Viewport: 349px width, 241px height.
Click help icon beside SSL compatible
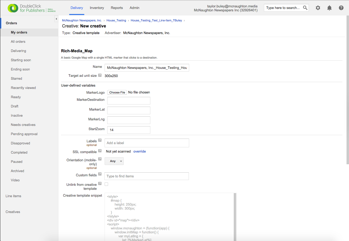pos(100,151)
